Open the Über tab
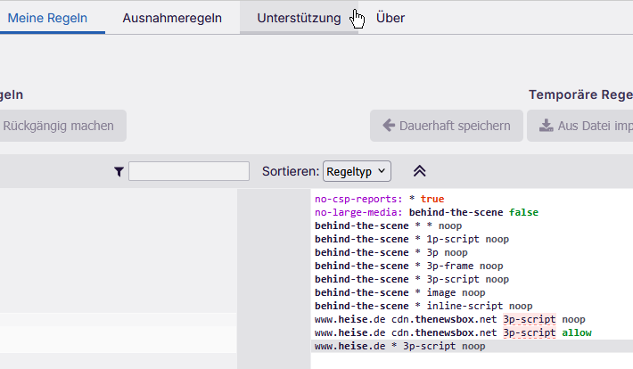Viewport: 633px width, 369px height. click(x=390, y=18)
